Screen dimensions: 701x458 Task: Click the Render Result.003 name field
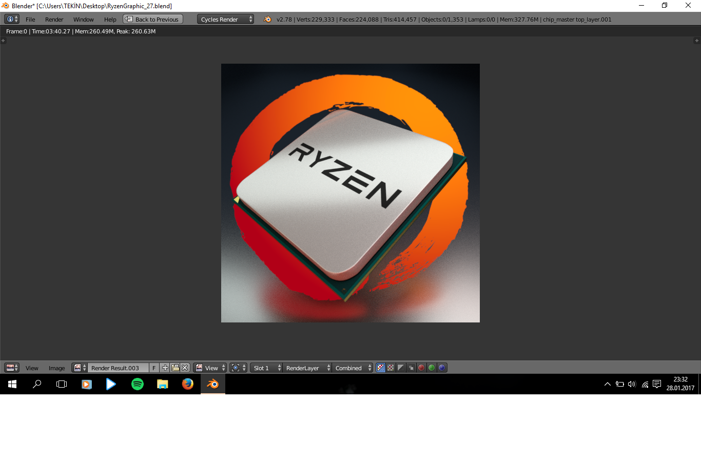118,368
